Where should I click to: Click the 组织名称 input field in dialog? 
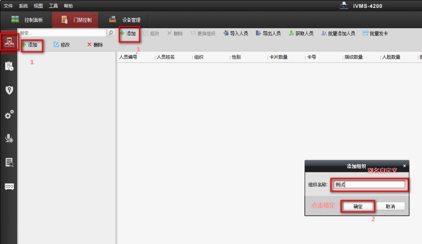(369, 185)
